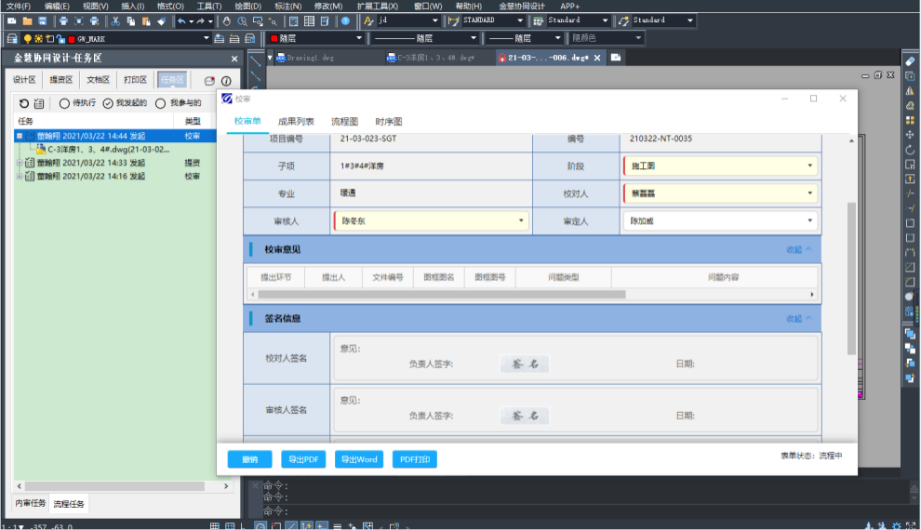This screenshot has height=530, width=921.
Task: Open the 审定人 陈加威 dropdown
Action: point(720,220)
